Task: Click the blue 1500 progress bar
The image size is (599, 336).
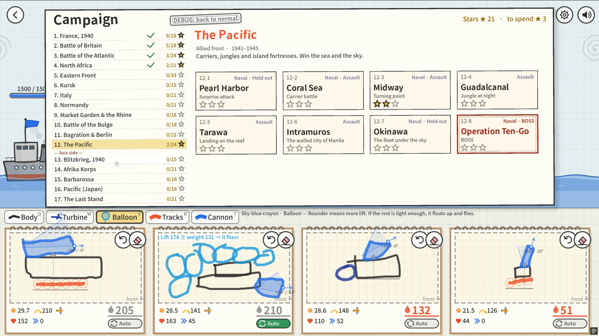Action: [27, 96]
